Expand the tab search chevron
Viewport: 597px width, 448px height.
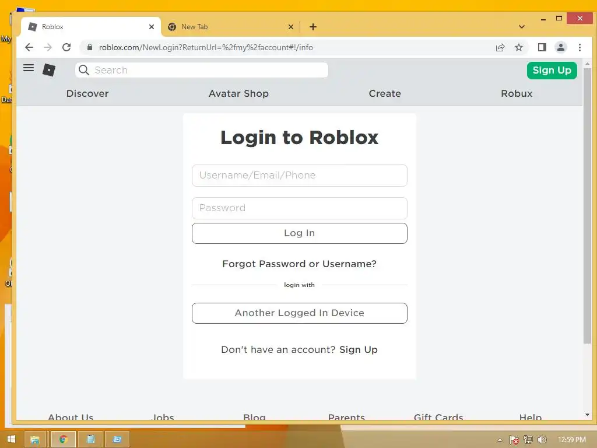522,27
